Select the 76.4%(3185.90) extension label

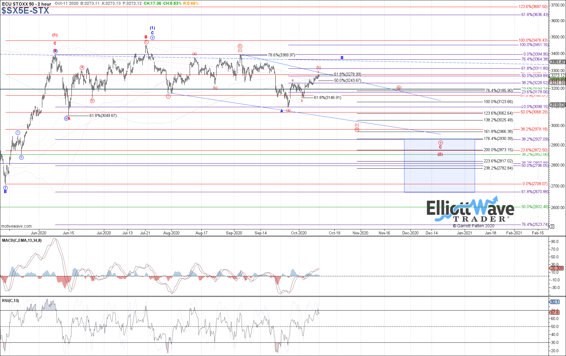499,90
